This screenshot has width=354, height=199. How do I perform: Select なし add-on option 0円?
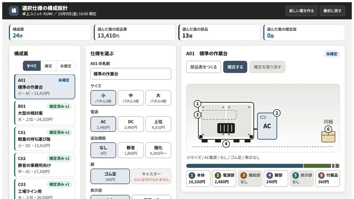click(x=103, y=150)
